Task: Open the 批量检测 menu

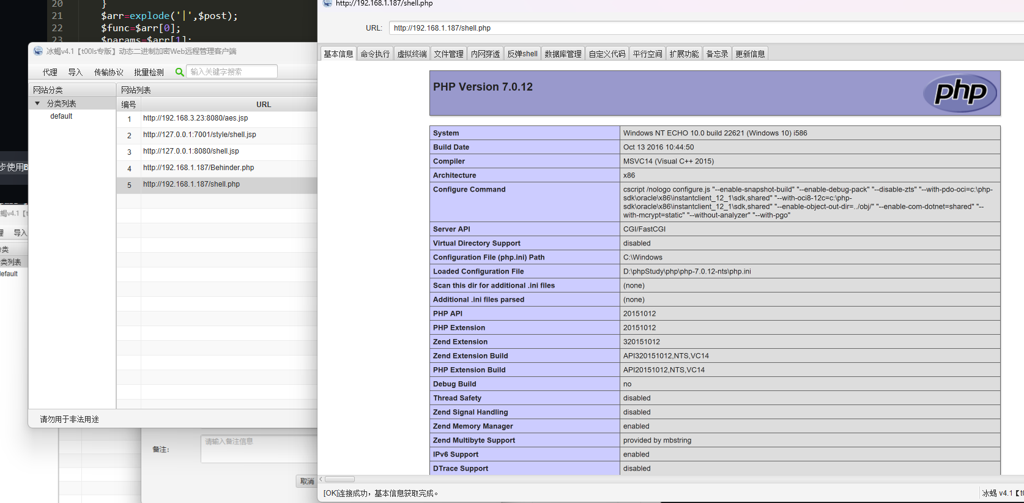Action: [x=149, y=72]
